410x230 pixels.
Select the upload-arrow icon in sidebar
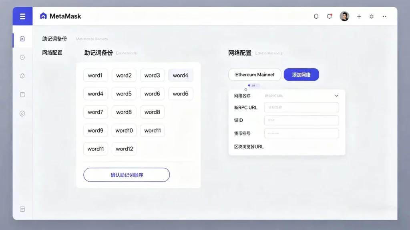pyautogui.click(x=22, y=76)
